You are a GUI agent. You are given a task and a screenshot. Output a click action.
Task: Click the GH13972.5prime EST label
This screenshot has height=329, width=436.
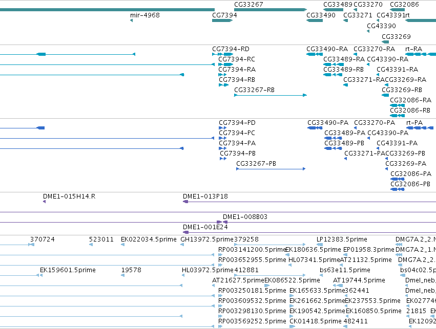pyautogui.click(x=207, y=239)
